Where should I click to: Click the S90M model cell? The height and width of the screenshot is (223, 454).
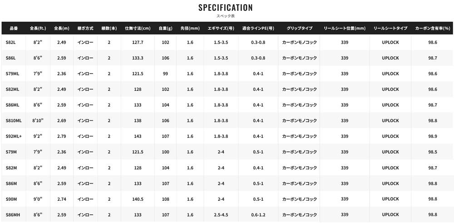(x=11, y=199)
